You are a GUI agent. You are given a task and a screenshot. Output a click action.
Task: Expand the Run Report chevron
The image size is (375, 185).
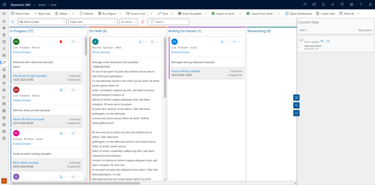coord(120,14)
